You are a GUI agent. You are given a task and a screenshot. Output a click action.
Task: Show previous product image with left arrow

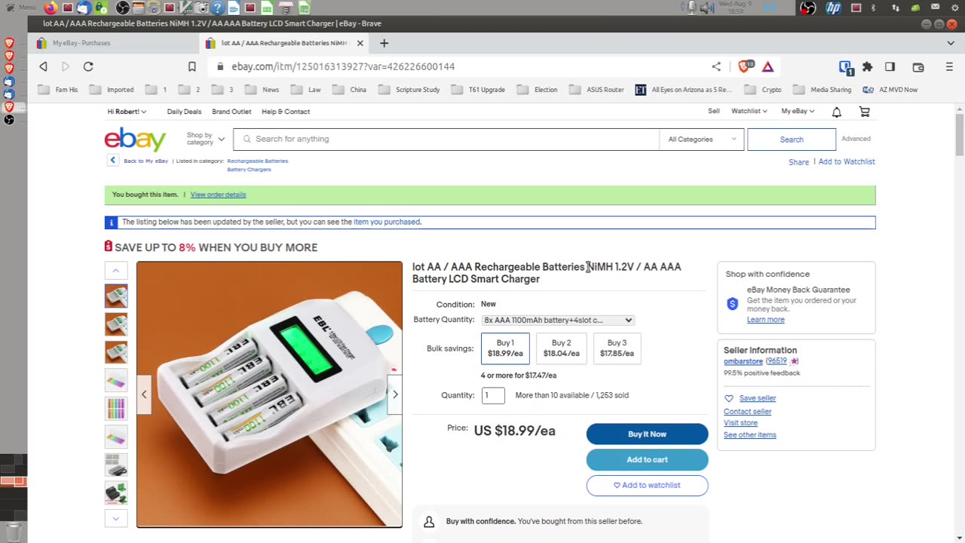(144, 394)
